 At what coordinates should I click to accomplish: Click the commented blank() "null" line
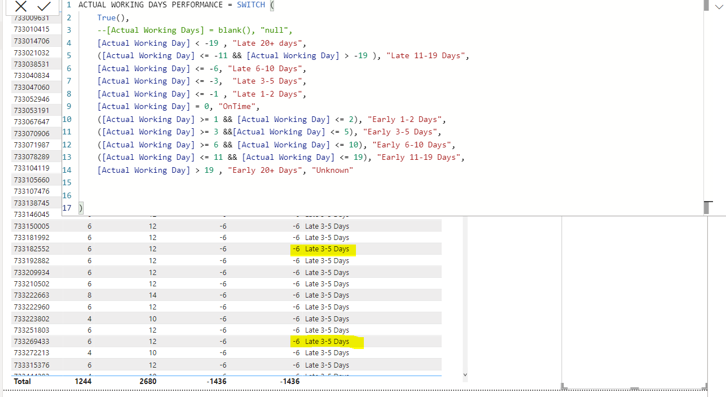tap(195, 30)
